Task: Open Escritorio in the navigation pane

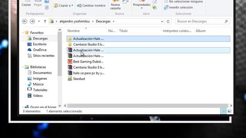Action: [x=40, y=44]
